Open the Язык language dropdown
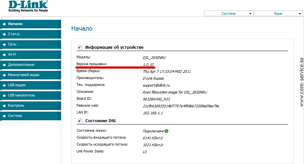304x164 pixels. (x=278, y=14)
